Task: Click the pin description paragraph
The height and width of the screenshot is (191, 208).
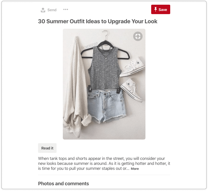Action: coord(104,164)
